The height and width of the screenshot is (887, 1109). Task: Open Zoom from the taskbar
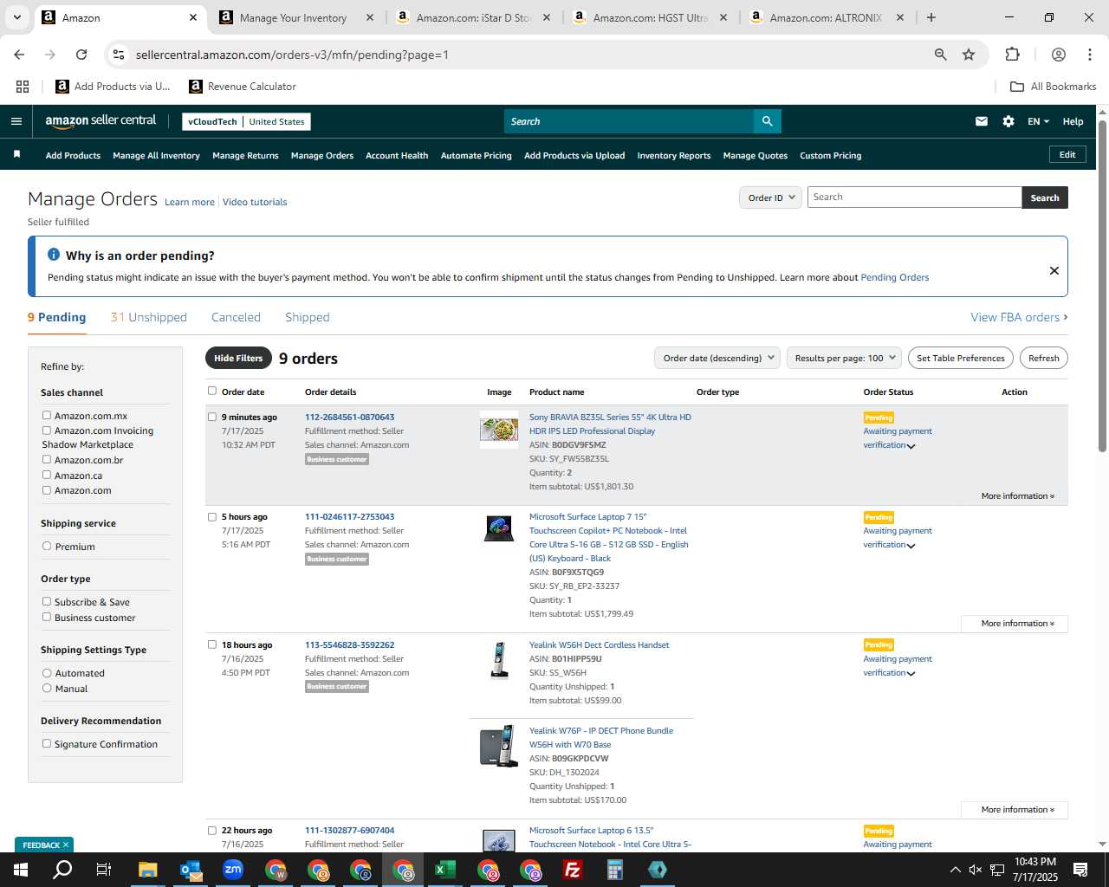tap(233, 870)
